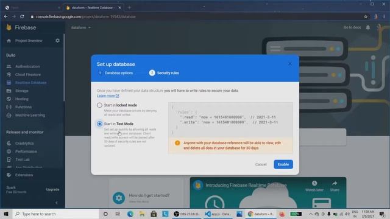Image resolution: width=390 pixels, height=219 pixels.
Task: Click Watch later on video
Action: pyautogui.click(x=314, y=186)
